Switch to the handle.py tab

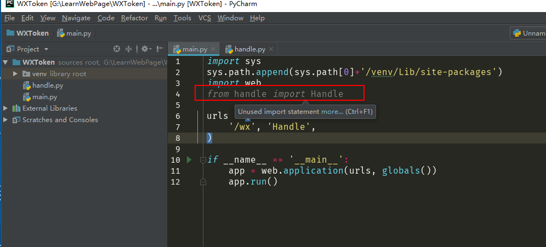coord(249,49)
